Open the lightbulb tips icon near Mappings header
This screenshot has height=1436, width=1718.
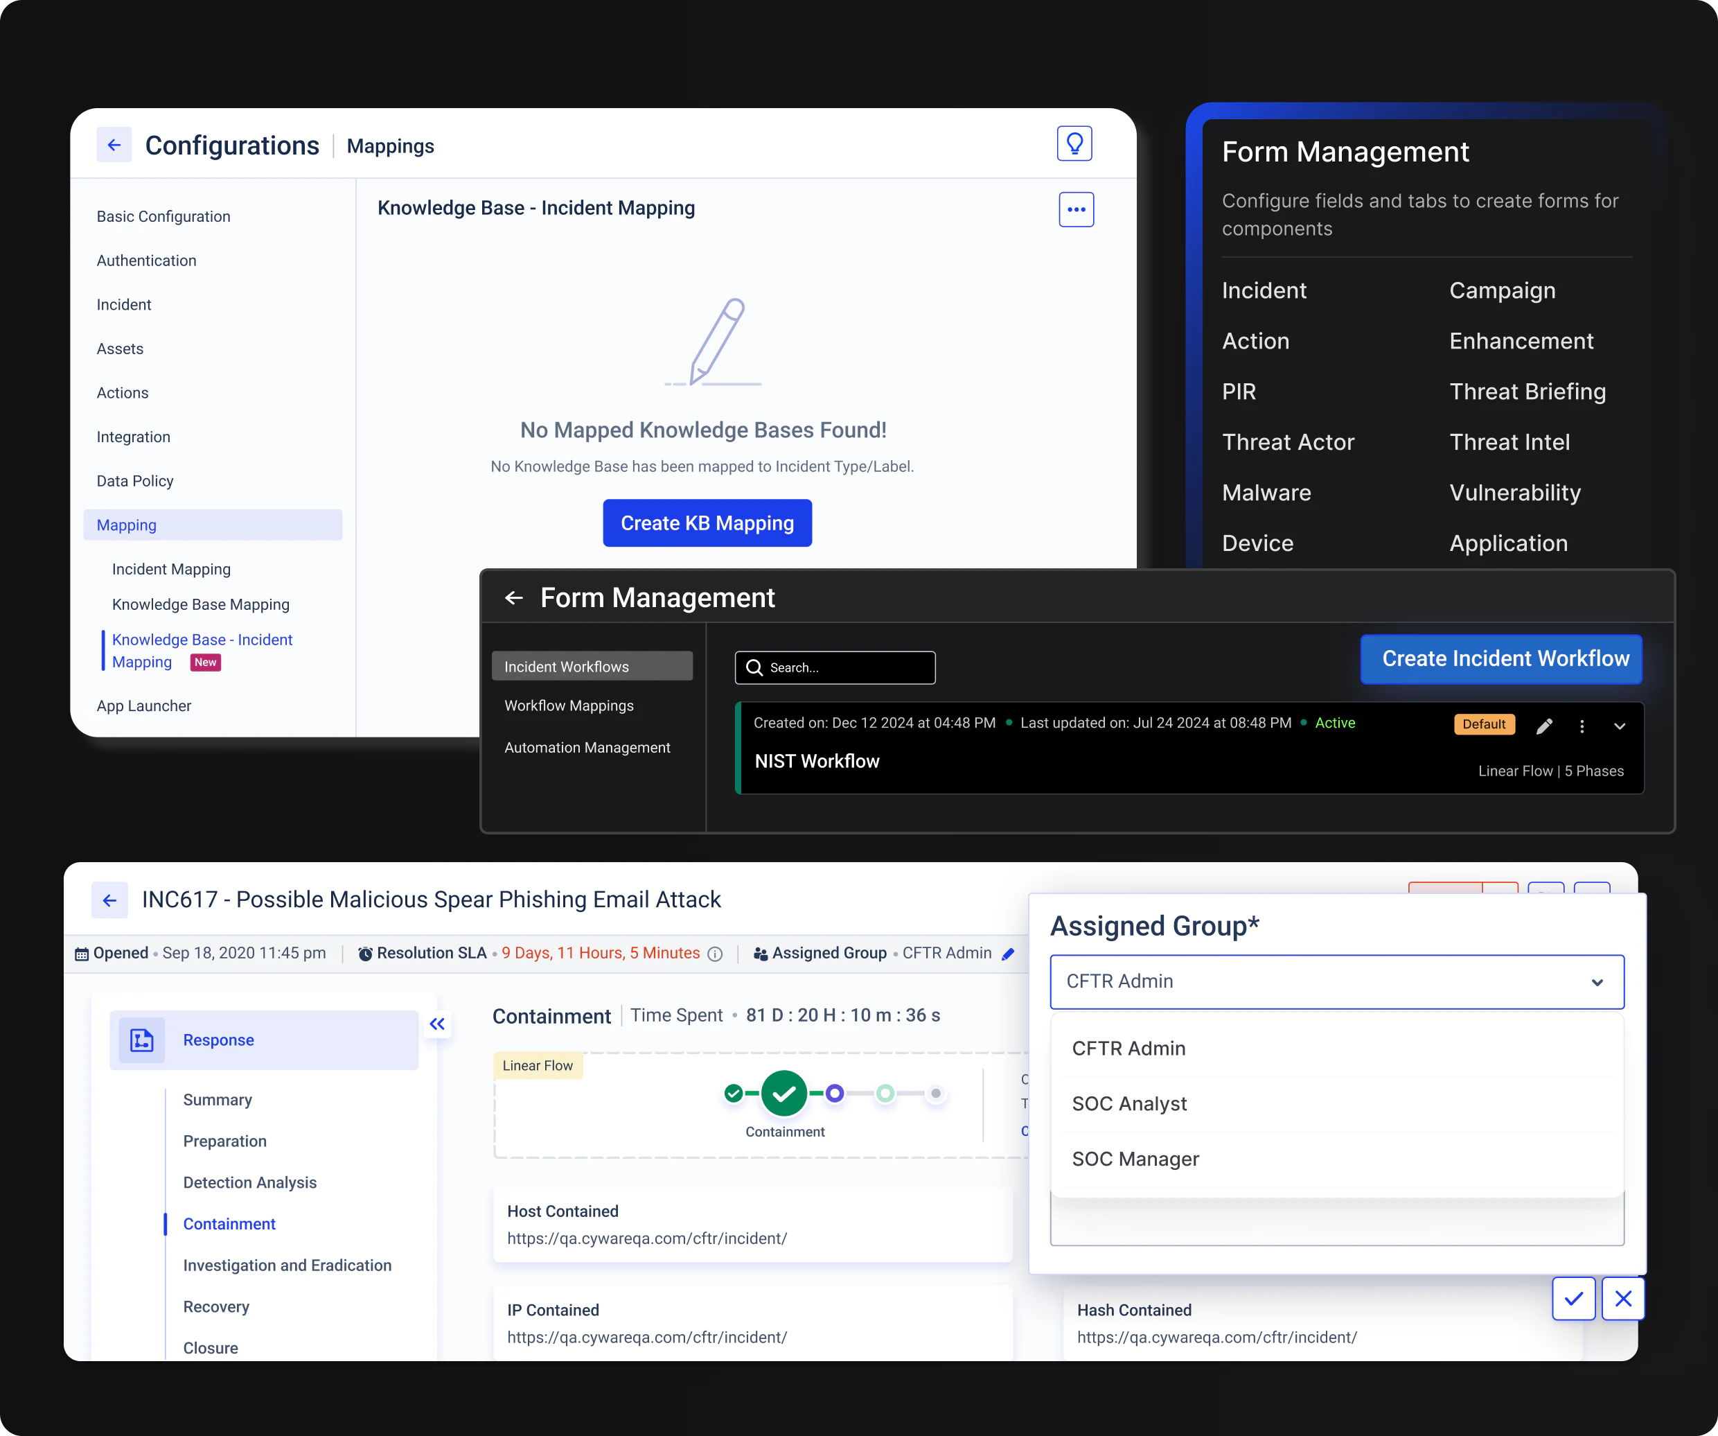pos(1074,143)
